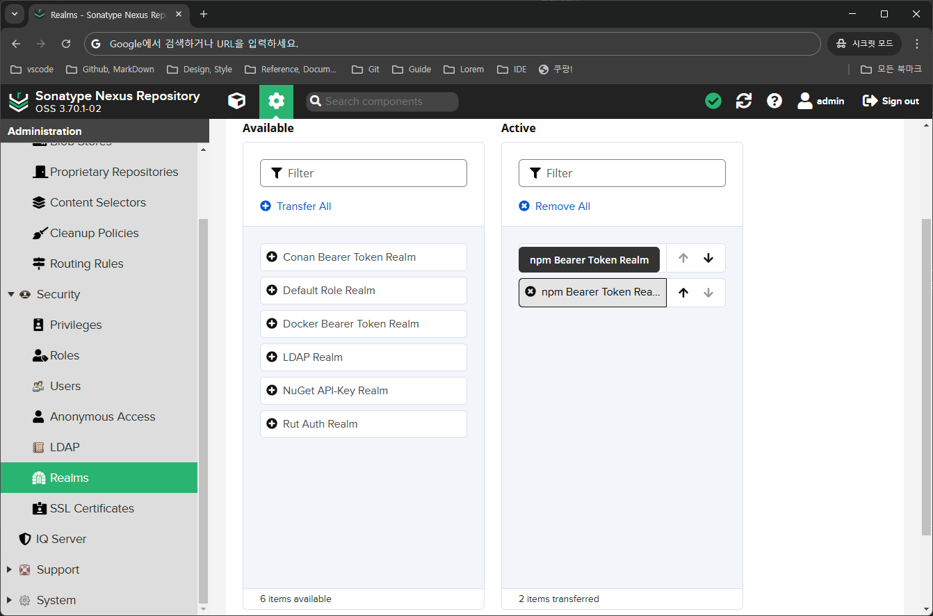Open a new browser tab with plus
933x616 pixels.
coord(203,14)
